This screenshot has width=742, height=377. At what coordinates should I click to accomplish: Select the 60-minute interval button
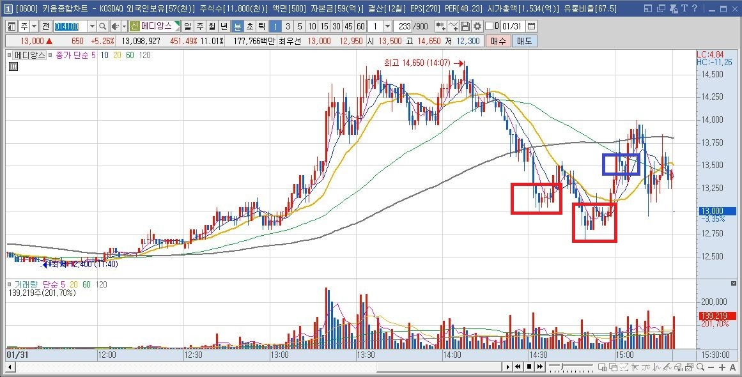tap(360, 26)
